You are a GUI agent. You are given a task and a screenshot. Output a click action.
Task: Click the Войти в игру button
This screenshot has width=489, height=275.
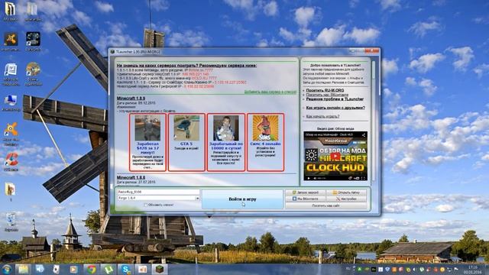[x=242, y=199]
